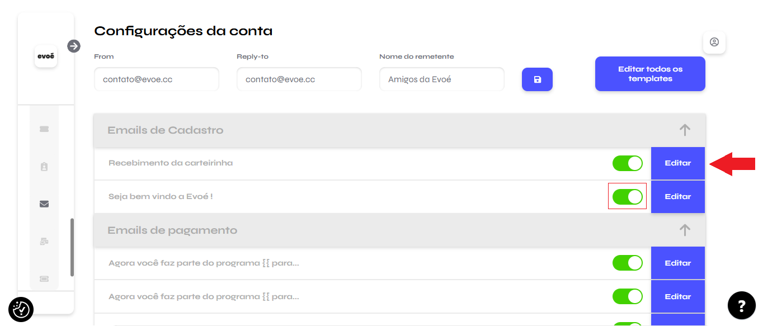Click Editar todos os templates button

[650, 74]
